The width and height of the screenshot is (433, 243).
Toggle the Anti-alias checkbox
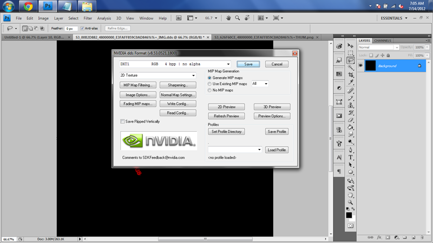click(82, 29)
